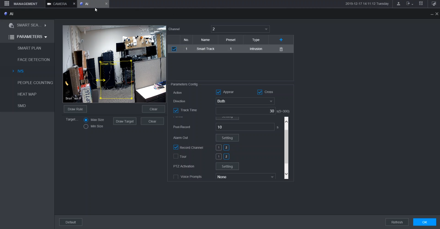Viewport: 440px width, 229px height.
Task: Open the Direction dropdown showing Both
Action: point(245,101)
